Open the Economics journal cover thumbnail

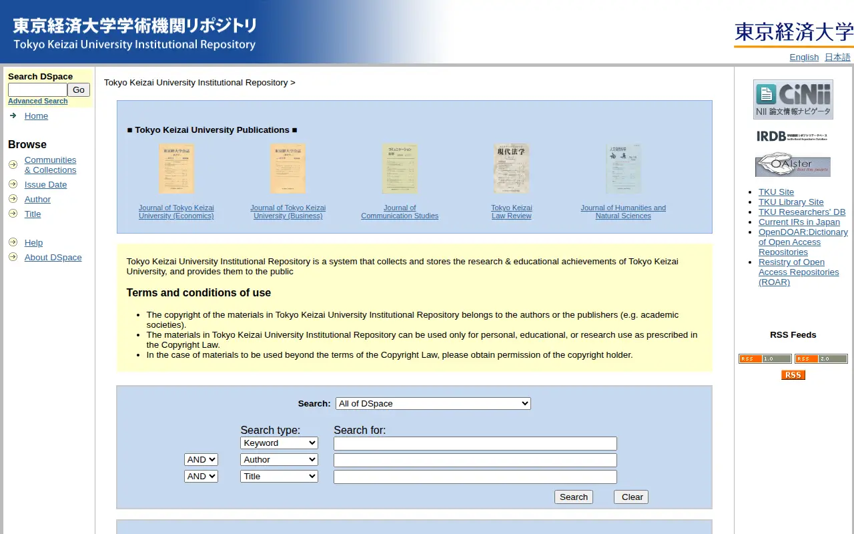[176, 169]
